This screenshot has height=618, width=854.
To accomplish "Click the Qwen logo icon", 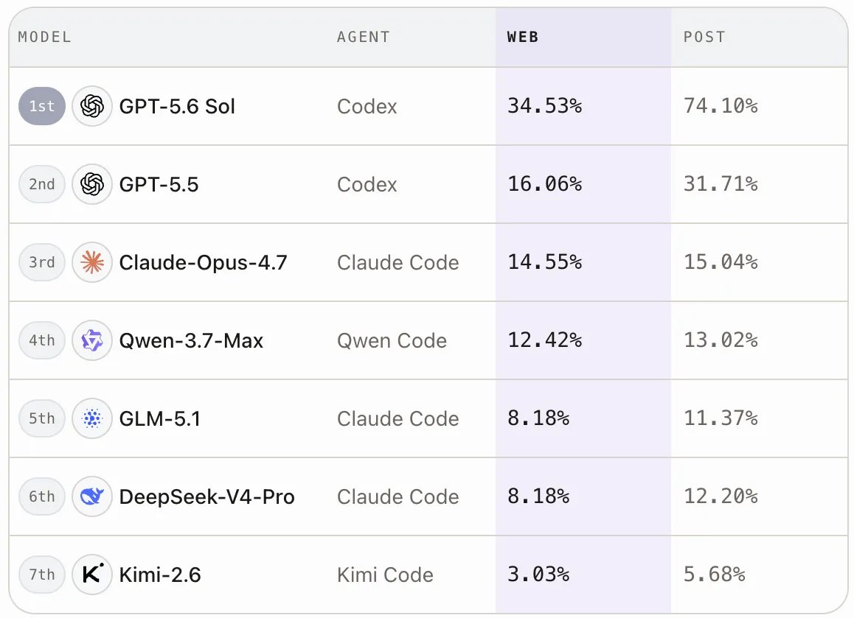I will 92,340.
